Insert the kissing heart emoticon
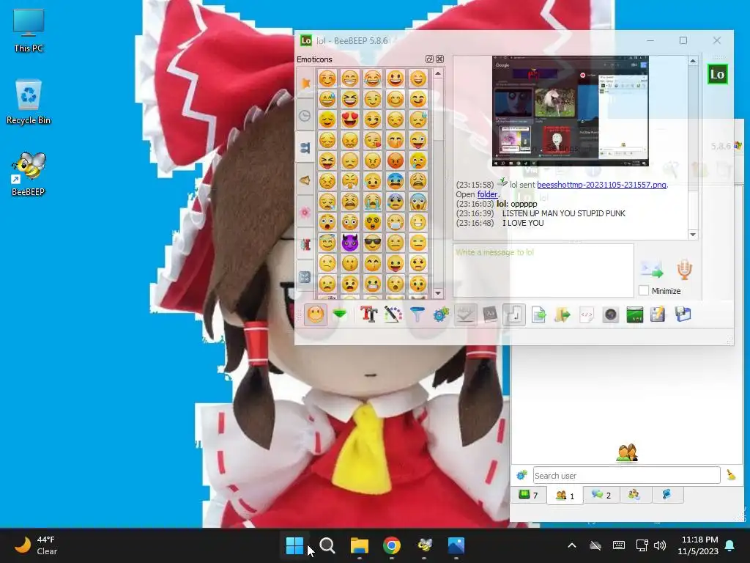Viewport: 750px width, 563px height. 373,140
